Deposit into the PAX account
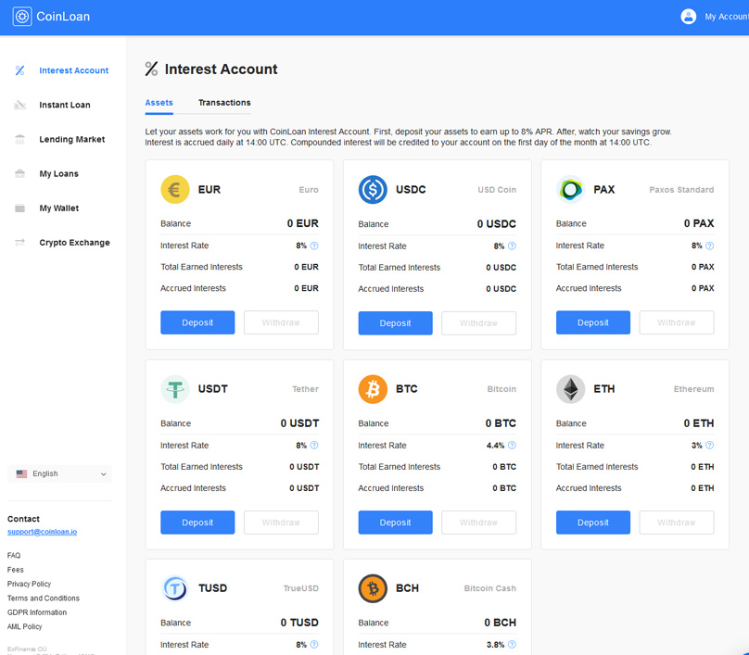The height and width of the screenshot is (655, 749). (593, 322)
